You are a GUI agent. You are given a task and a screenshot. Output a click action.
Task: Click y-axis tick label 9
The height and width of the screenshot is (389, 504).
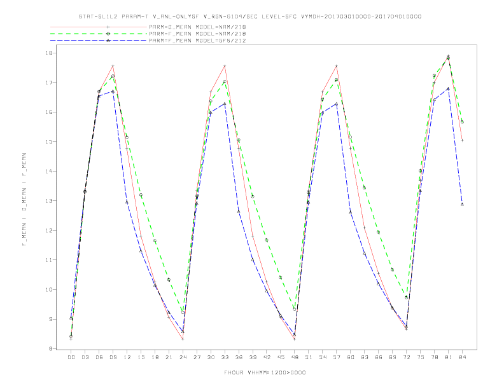[50, 319]
